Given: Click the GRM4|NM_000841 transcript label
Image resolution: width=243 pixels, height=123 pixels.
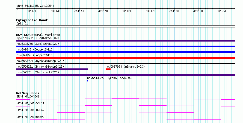Looking at the screenshot, I should tap(28, 96).
